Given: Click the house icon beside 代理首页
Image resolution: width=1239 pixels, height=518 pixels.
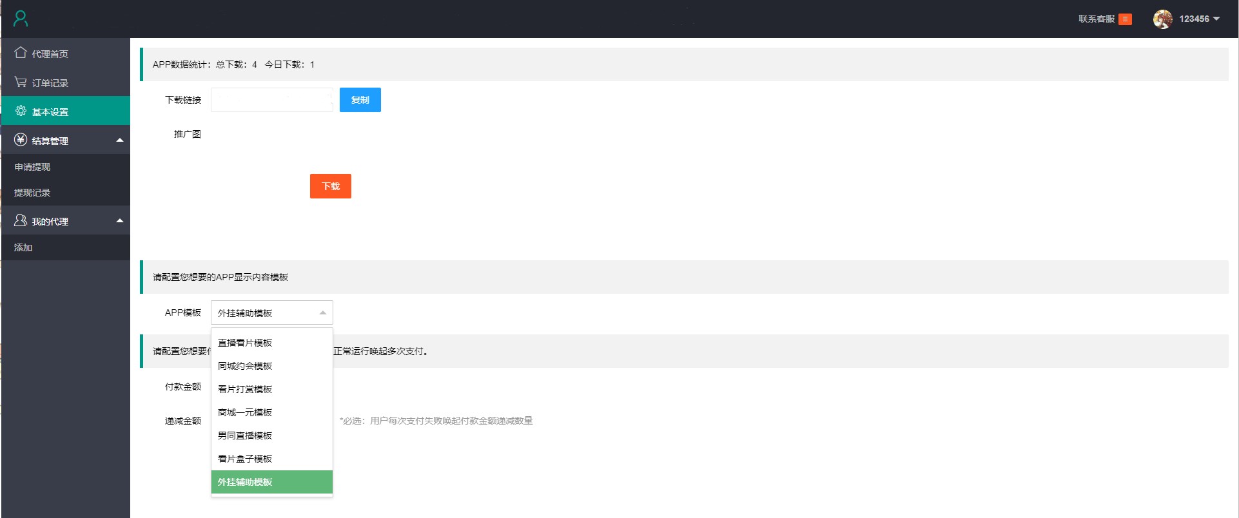Looking at the screenshot, I should [x=21, y=53].
